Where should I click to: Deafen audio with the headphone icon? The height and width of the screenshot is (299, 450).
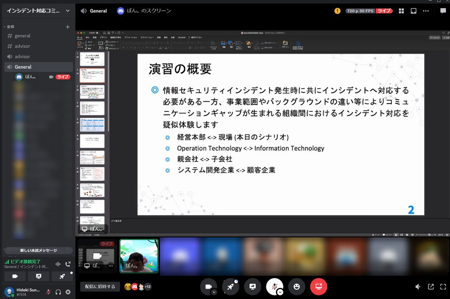coord(58,292)
